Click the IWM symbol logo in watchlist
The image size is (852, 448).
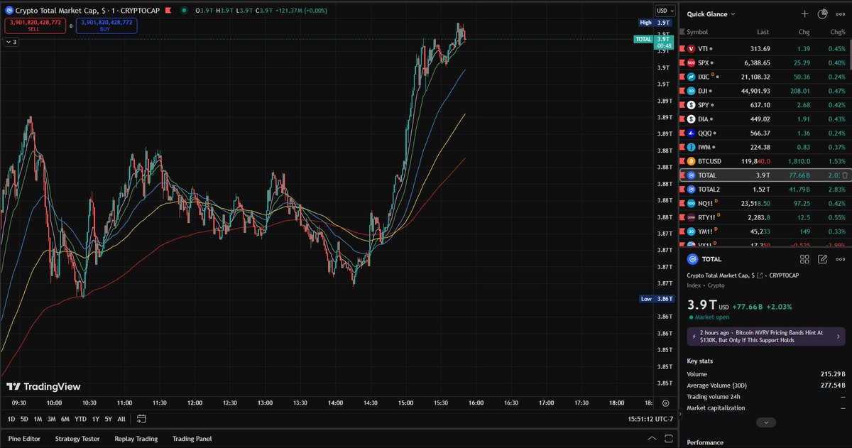[x=692, y=147]
